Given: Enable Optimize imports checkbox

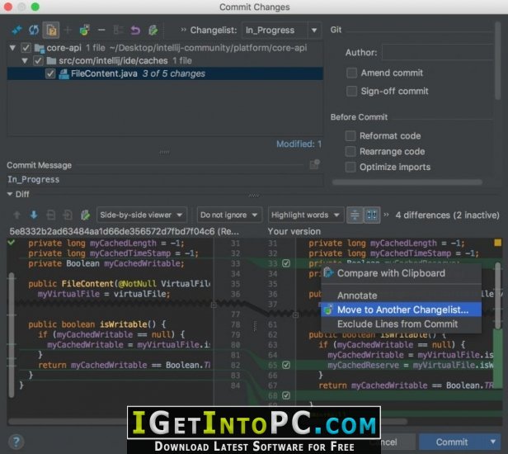Looking at the screenshot, I should [x=350, y=167].
